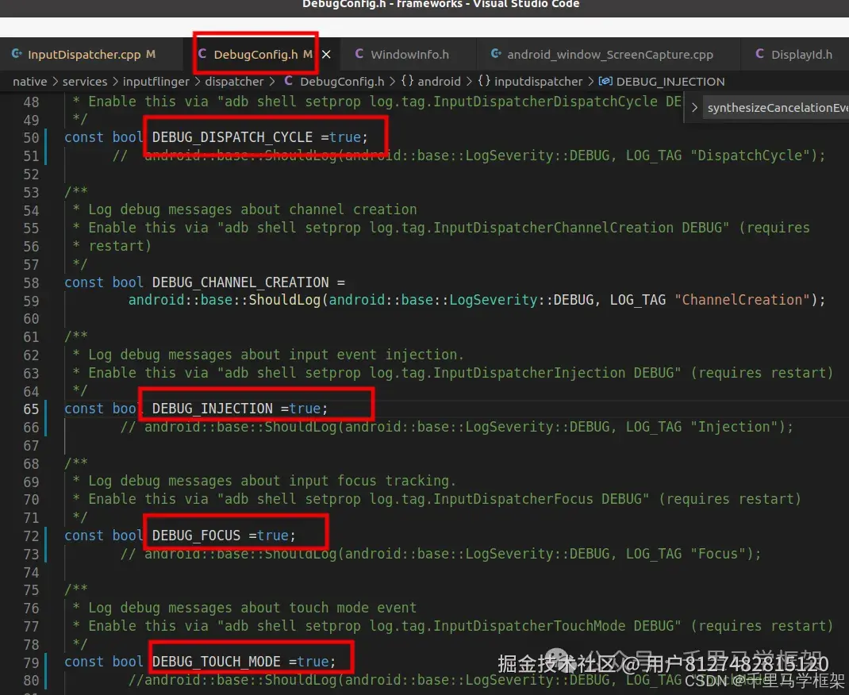
Task: Click the M modified badge on InputDispatcher.cpp tab
Action: click(x=151, y=54)
